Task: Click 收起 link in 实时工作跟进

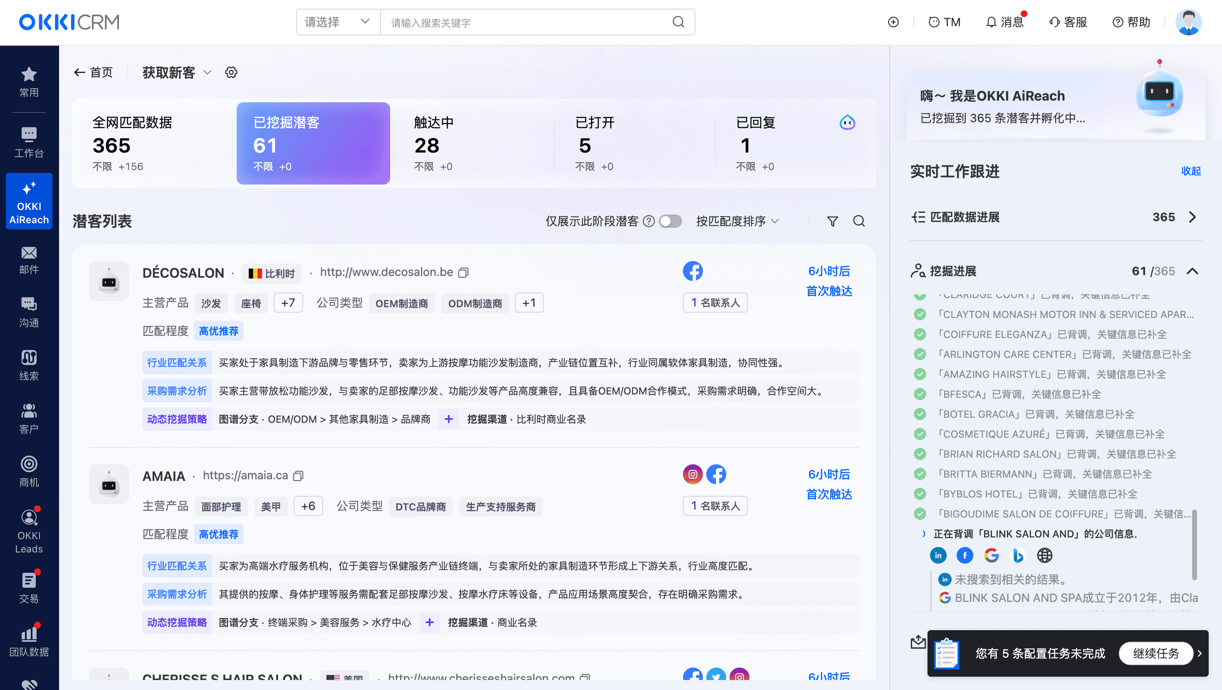Action: tap(1190, 171)
